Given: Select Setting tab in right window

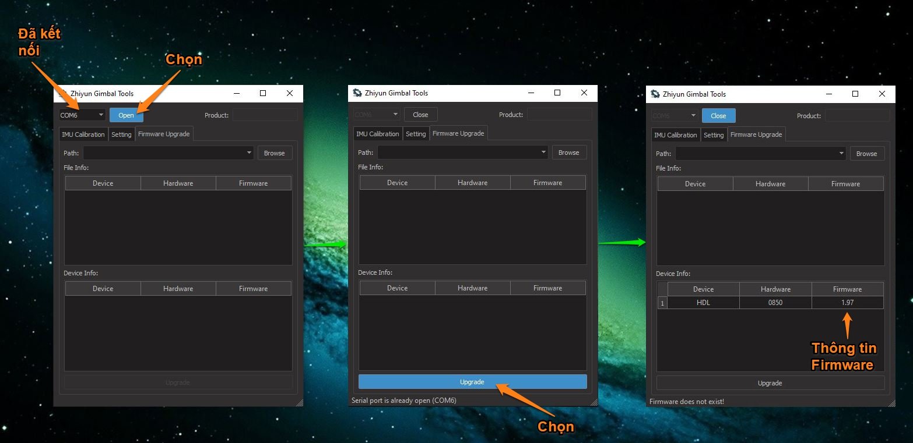Looking at the screenshot, I should coord(714,135).
